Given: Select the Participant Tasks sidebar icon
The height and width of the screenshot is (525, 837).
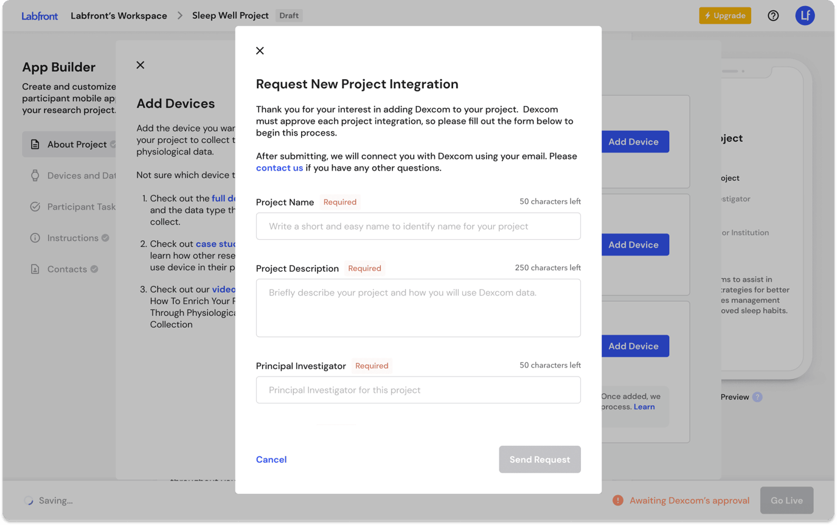Looking at the screenshot, I should (x=35, y=206).
